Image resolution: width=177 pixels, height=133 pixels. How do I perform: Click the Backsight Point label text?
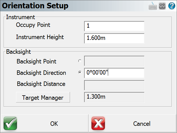coord(37,62)
